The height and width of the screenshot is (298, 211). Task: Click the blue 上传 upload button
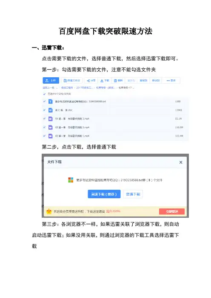point(51,81)
